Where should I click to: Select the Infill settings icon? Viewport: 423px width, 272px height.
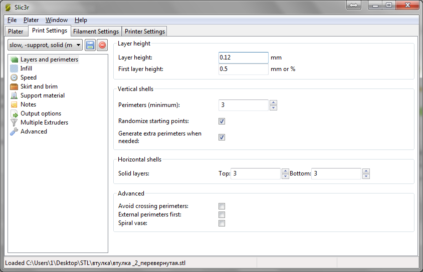[14, 68]
